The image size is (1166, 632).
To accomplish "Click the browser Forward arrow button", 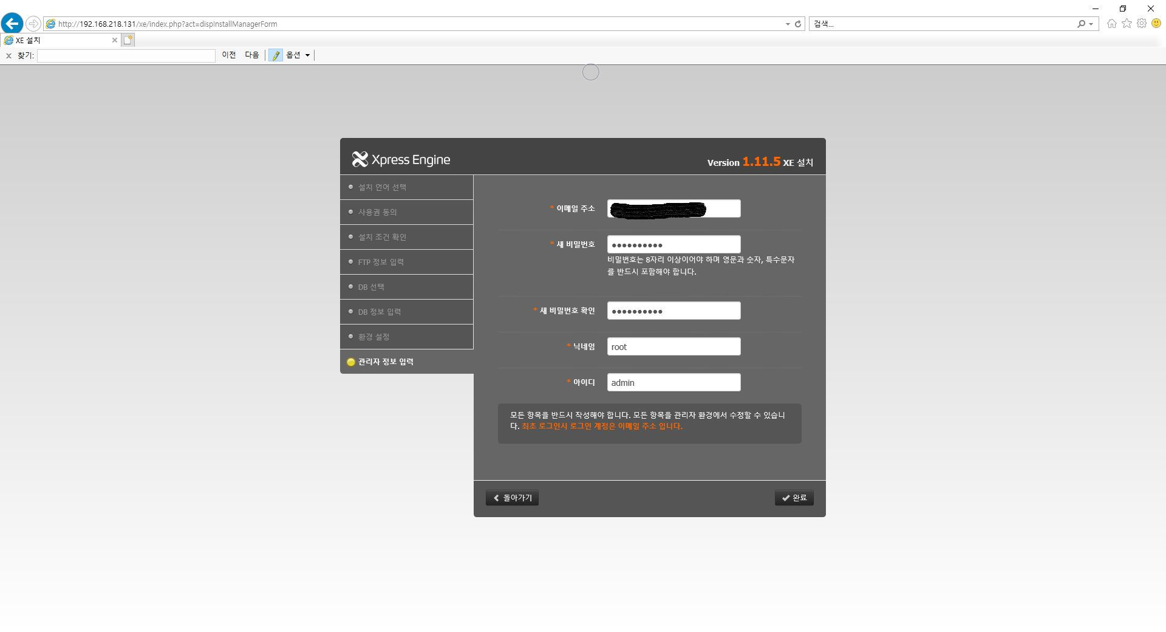I will pos(33,24).
